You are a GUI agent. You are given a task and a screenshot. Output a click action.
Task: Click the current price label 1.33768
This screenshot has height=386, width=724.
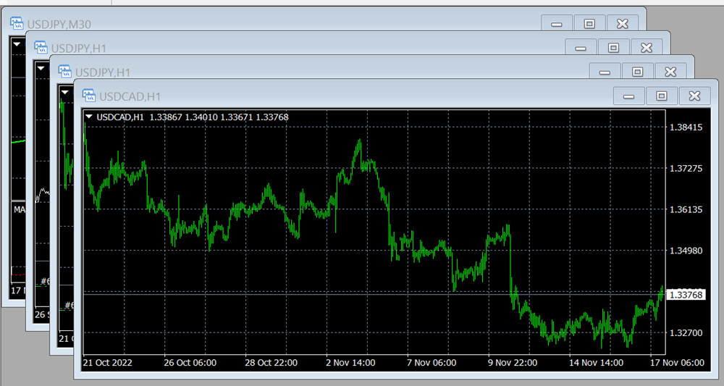[686, 295]
